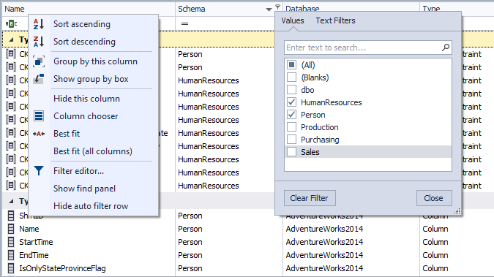494x277 pixels.
Task: Click the Schema column sort arrow
Action: (x=269, y=10)
